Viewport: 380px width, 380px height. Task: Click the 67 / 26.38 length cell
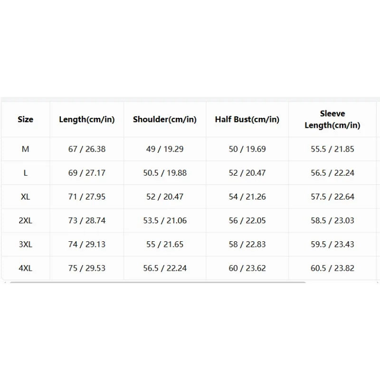87,149
